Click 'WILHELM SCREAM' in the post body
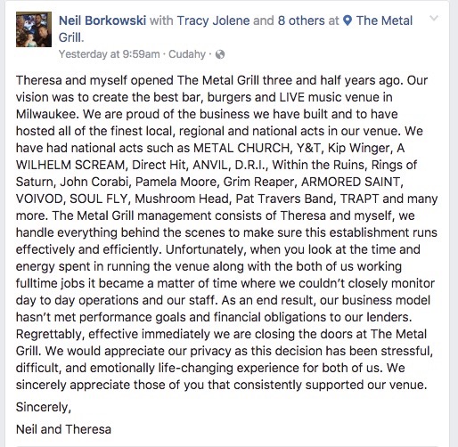This screenshot has height=447, width=458. point(70,165)
